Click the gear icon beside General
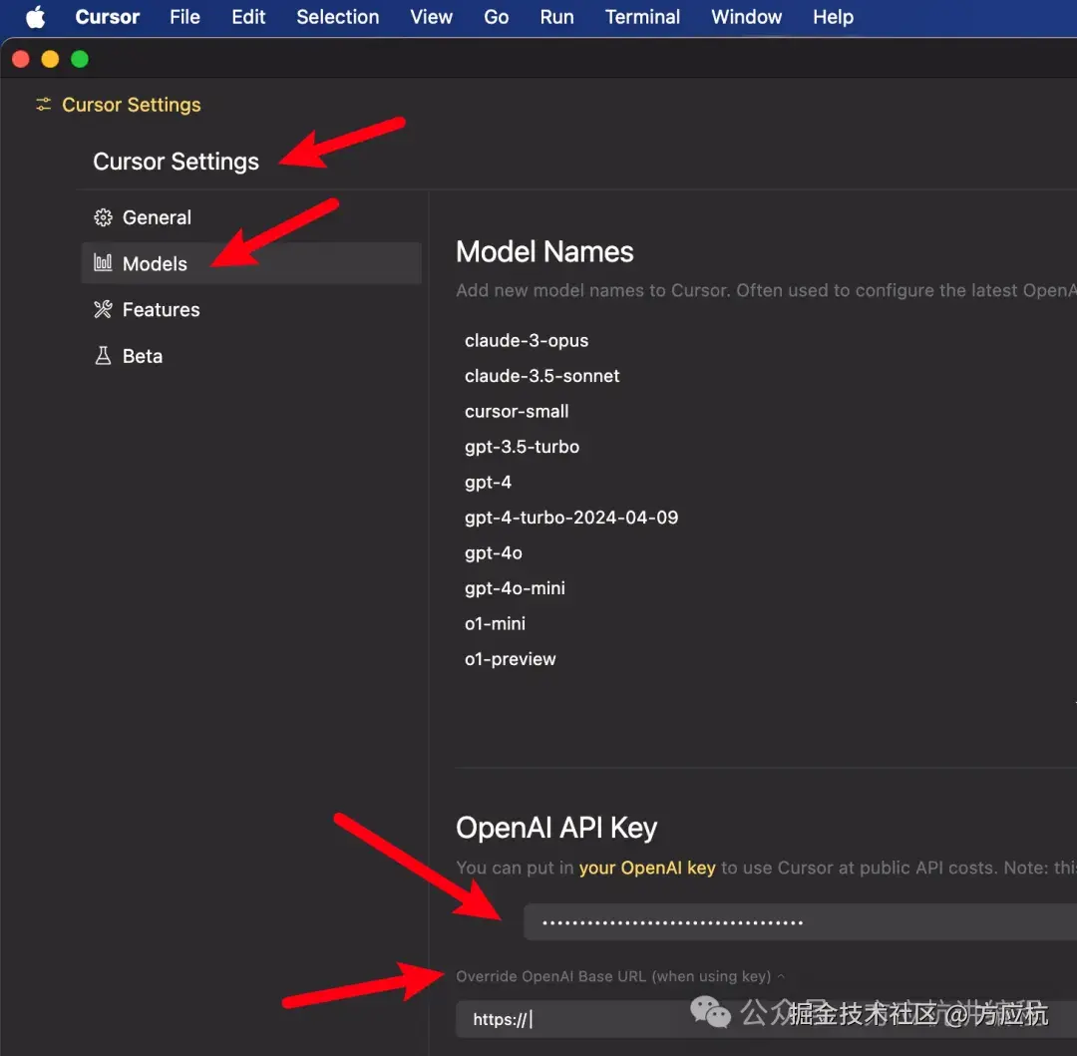Screen dimensions: 1077x1056 pos(103,217)
